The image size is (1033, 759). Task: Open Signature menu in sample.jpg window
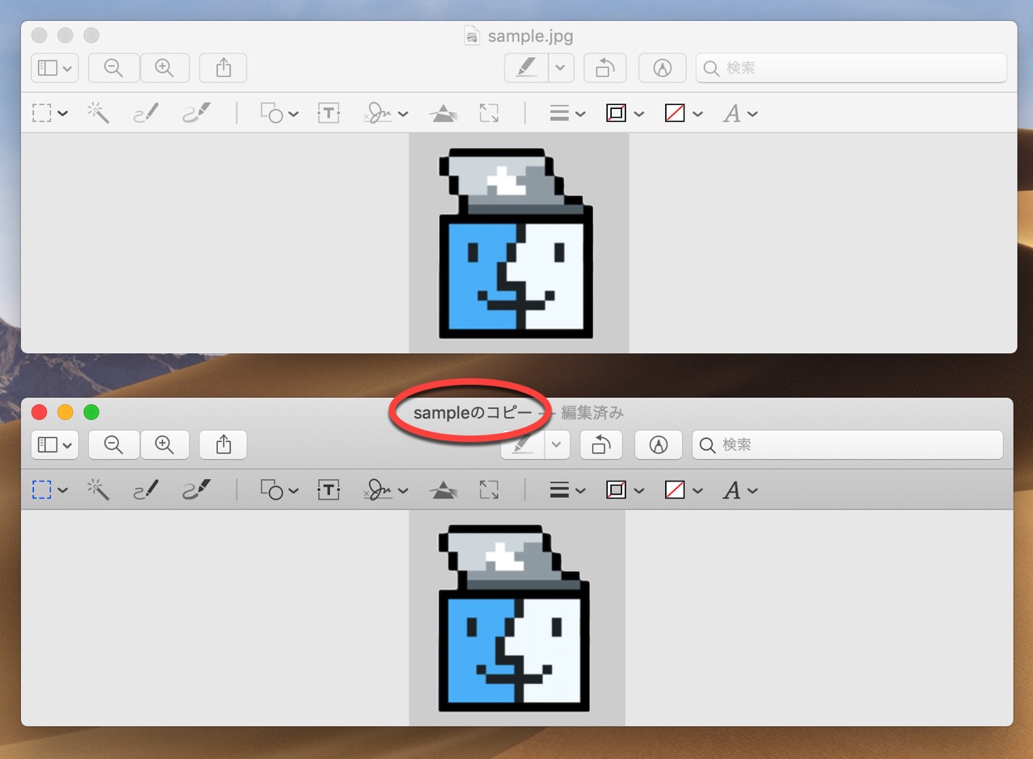tap(386, 114)
